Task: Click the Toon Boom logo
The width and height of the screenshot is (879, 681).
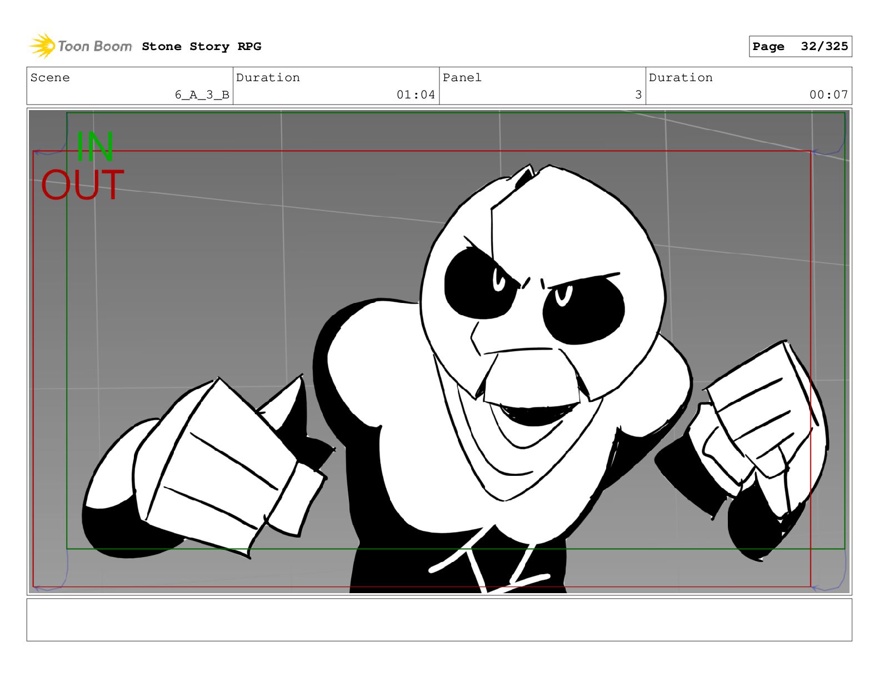Action: point(81,46)
